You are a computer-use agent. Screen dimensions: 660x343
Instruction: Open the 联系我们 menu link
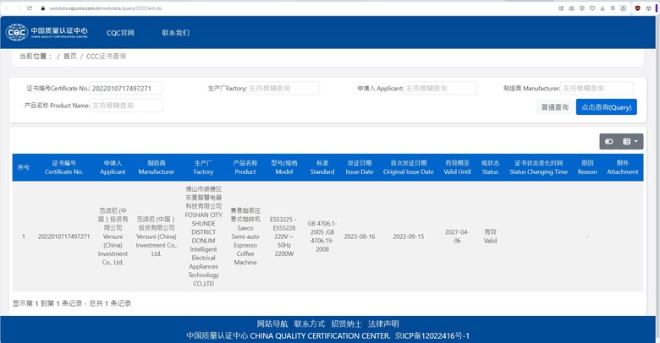pos(175,33)
